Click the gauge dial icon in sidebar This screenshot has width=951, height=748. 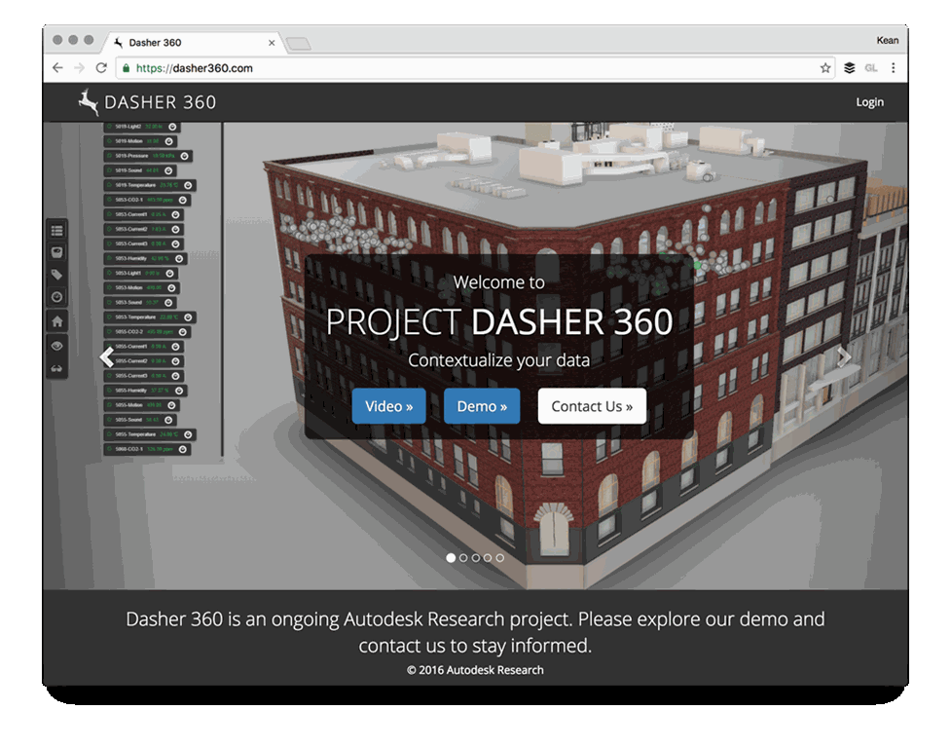click(x=57, y=297)
